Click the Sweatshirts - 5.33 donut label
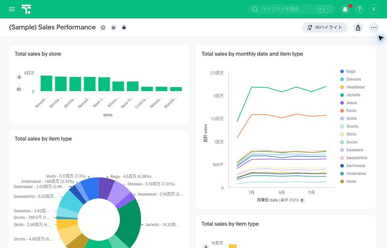387x248 pixels. click(35, 197)
